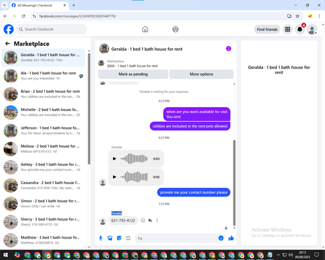Open the Matthew conversation
The width and height of the screenshot is (325, 260).
pos(44,240)
